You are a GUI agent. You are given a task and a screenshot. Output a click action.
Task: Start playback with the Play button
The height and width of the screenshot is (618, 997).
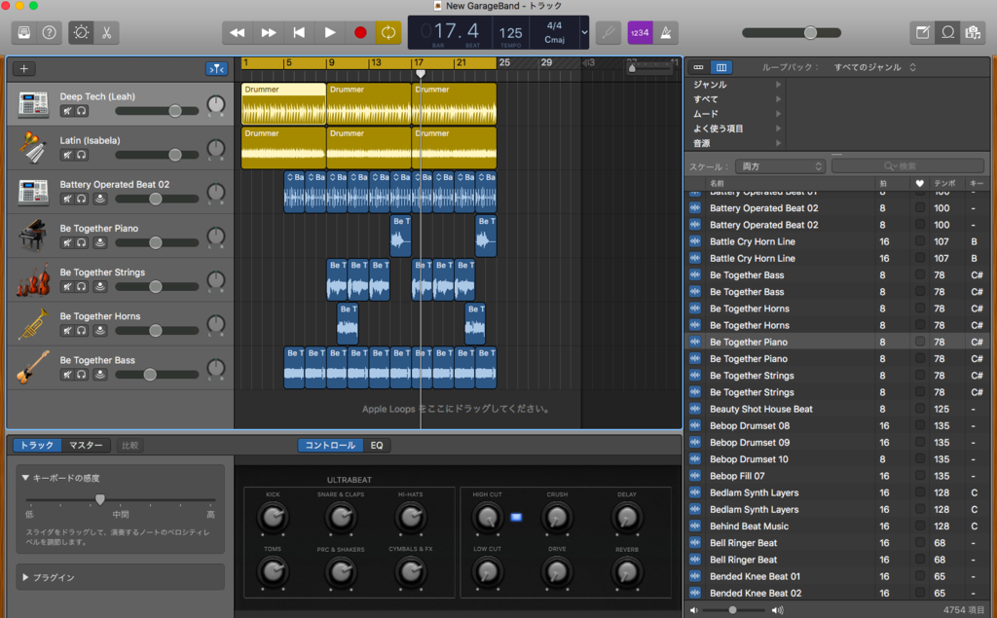click(329, 32)
